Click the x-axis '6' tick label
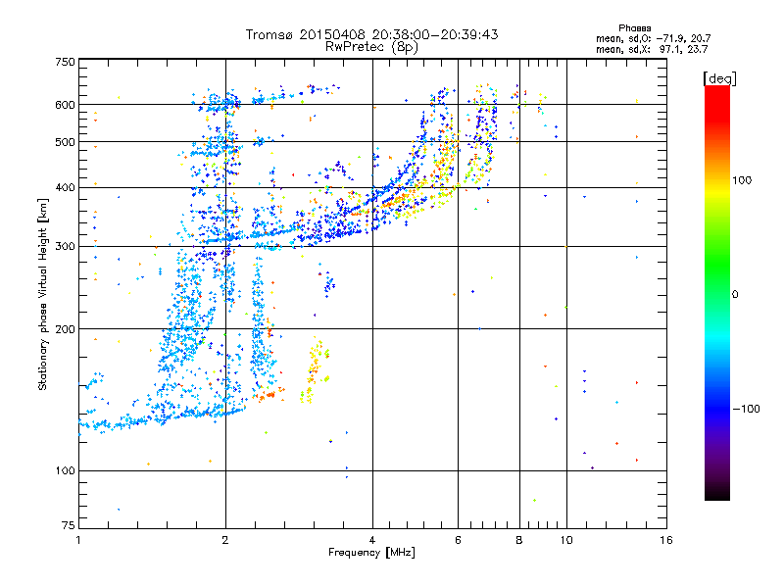 (x=458, y=540)
